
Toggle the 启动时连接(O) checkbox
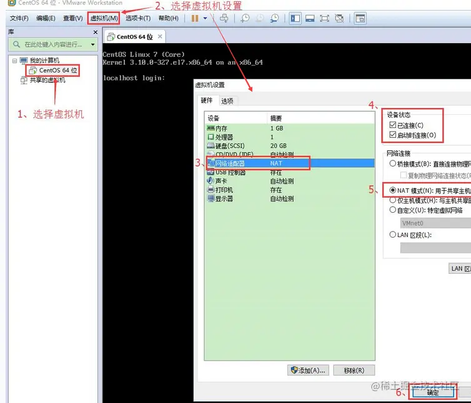coord(392,135)
